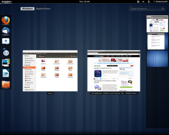
Task: Switch to the empty third workspace
Action: coord(157,59)
